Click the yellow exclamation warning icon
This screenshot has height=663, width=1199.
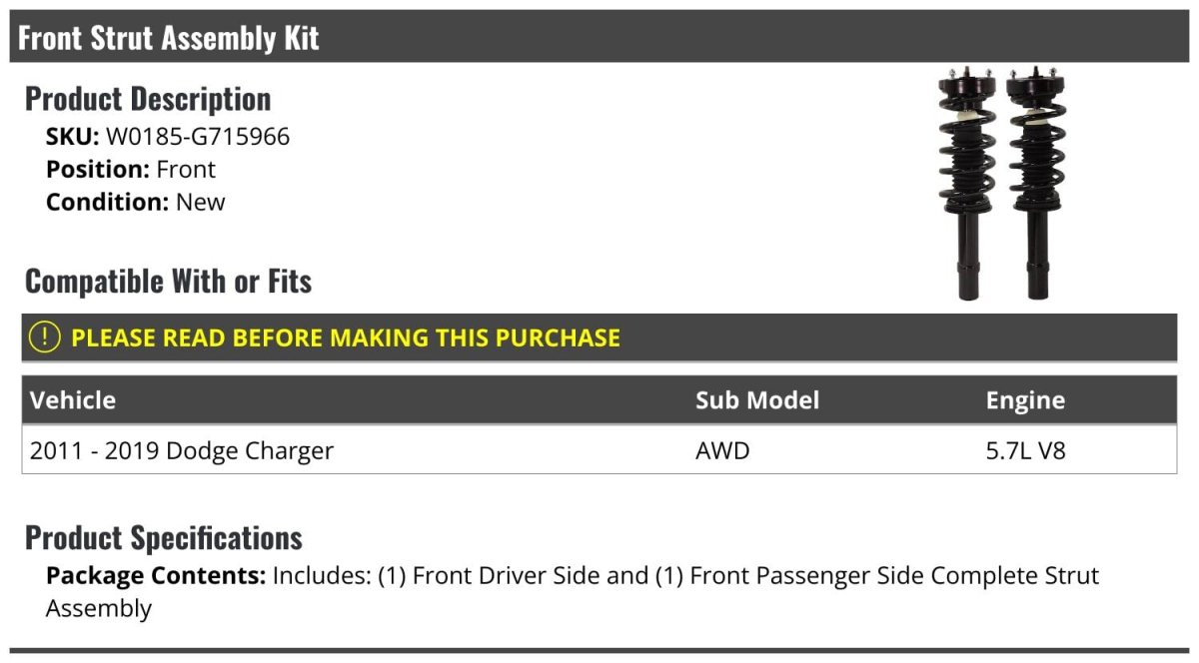tap(45, 337)
